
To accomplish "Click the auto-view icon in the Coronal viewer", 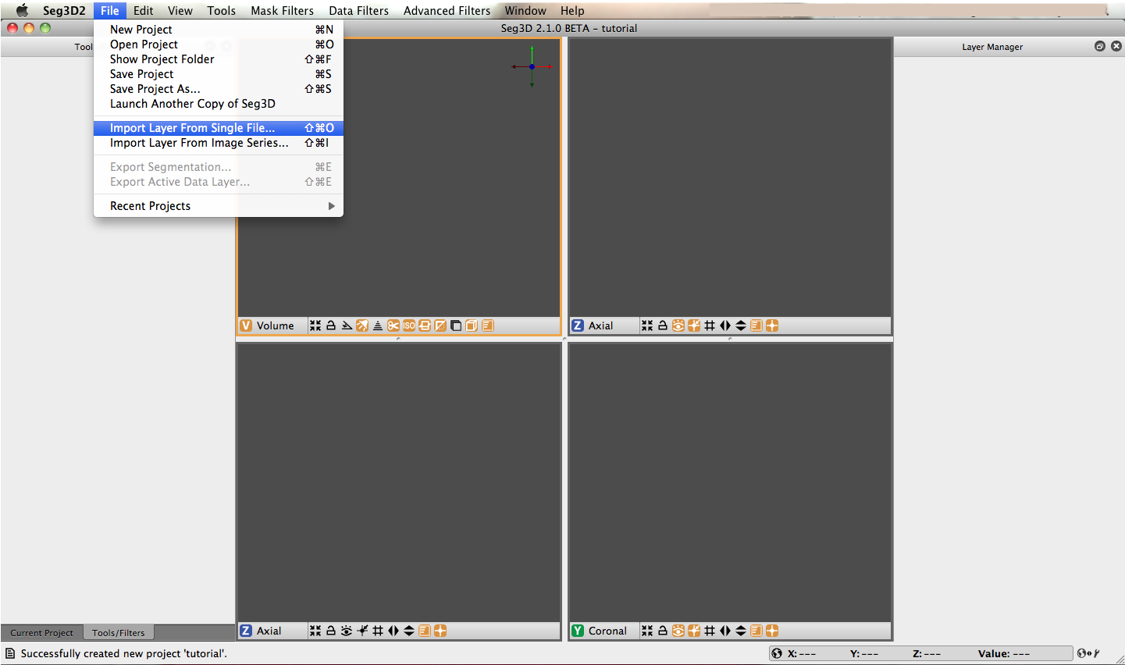I will click(647, 631).
